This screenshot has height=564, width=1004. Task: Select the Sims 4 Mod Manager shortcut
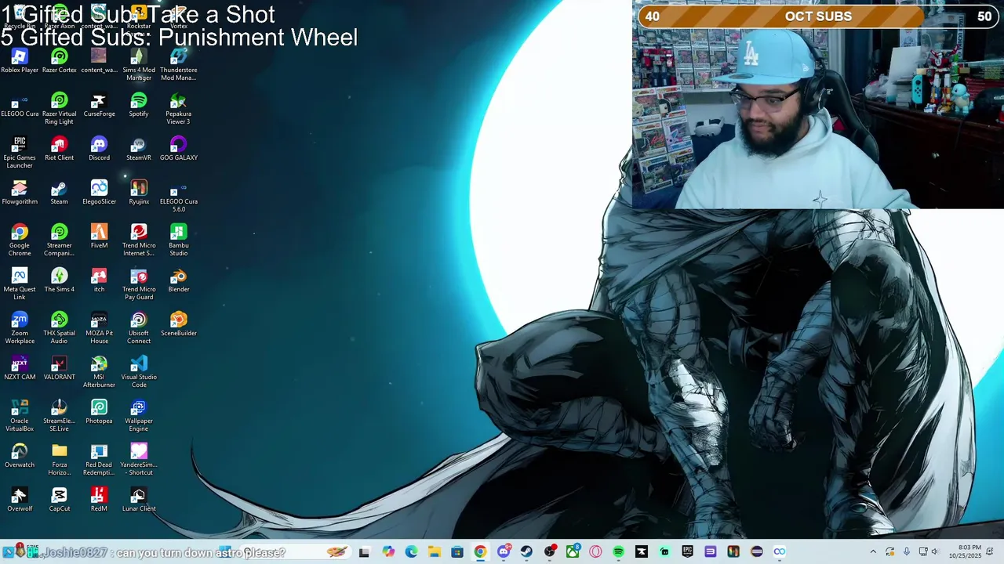pyautogui.click(x=139, y=65)
